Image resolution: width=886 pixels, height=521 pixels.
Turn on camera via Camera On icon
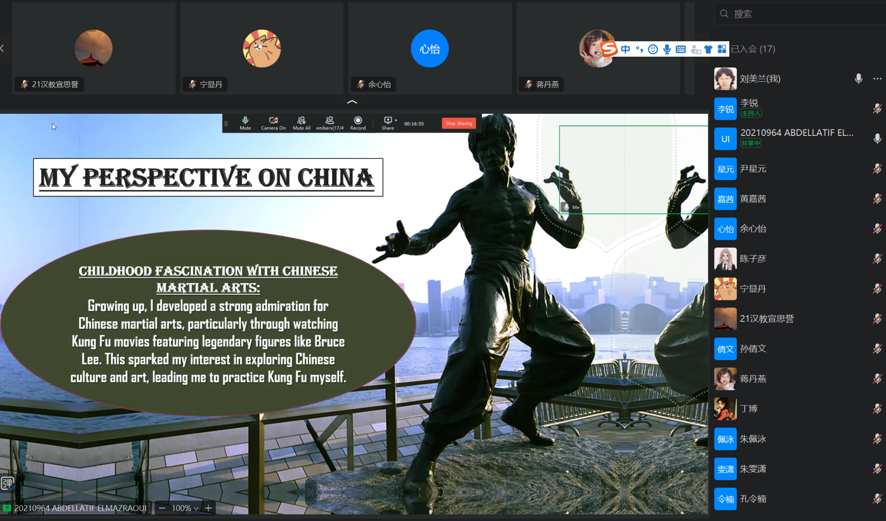[x=273, y=122]
